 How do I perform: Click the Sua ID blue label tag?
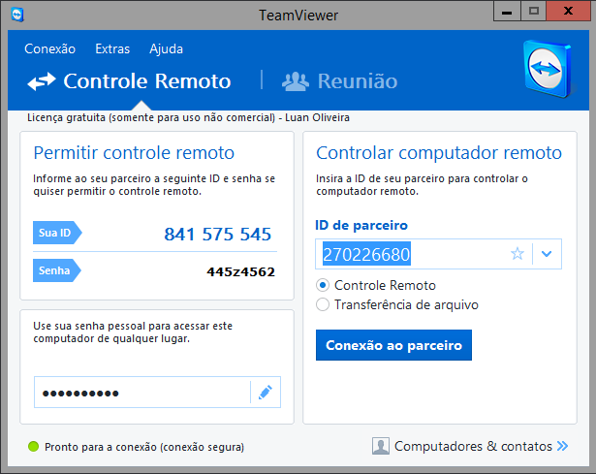(x=57, y=233)
